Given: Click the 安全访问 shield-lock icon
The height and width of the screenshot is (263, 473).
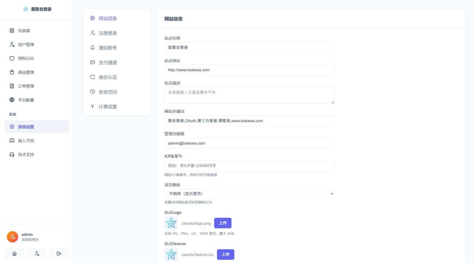Looking at the screenshot, I should 92,91.
